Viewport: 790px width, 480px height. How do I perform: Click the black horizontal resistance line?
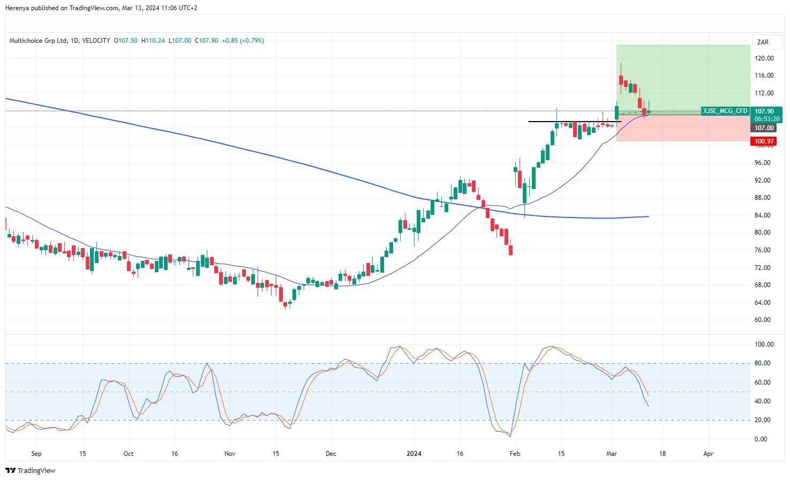coord(575,122)
